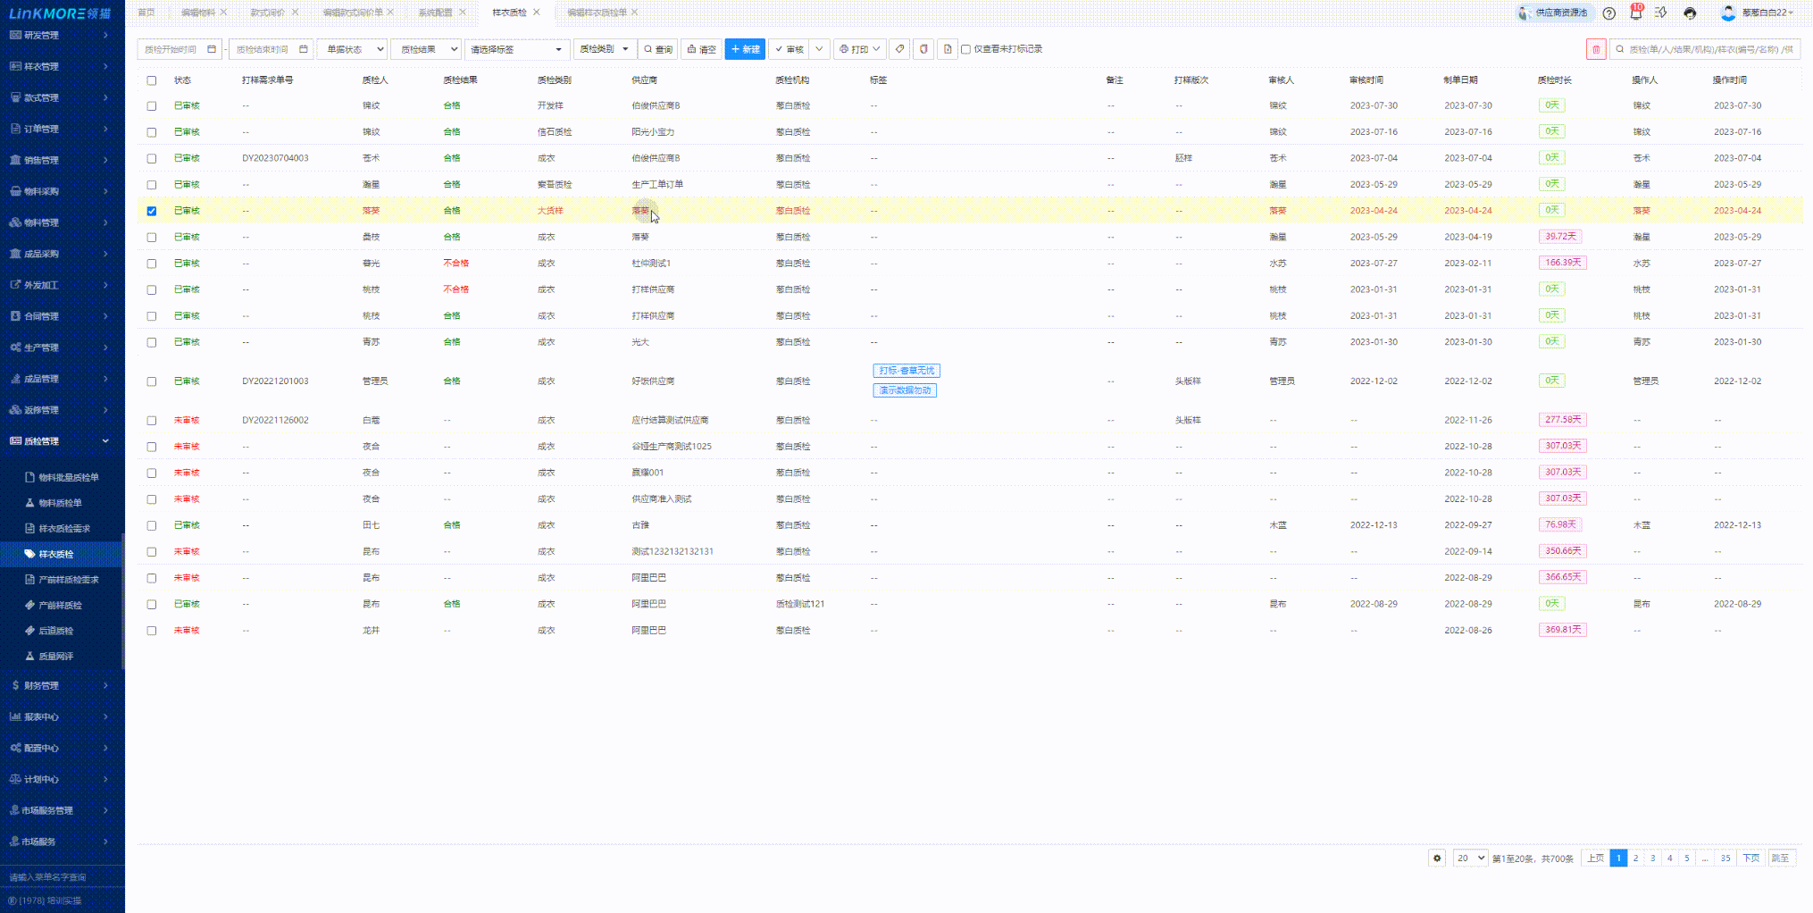This screenshot has height=913, width=1813.
Task: Enable 仅查看未打标记录 checkbox
Action: point(965,49)
